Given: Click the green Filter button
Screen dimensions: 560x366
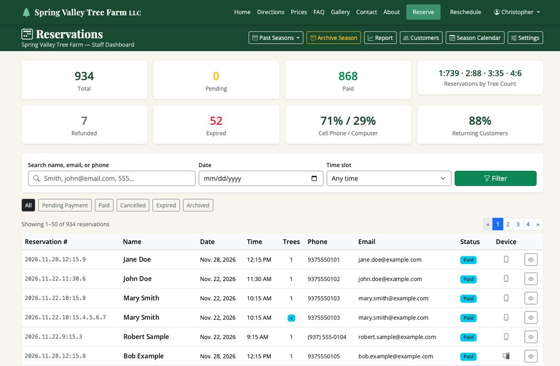Looking at the screenshot, I should click(x=495, y=178).
